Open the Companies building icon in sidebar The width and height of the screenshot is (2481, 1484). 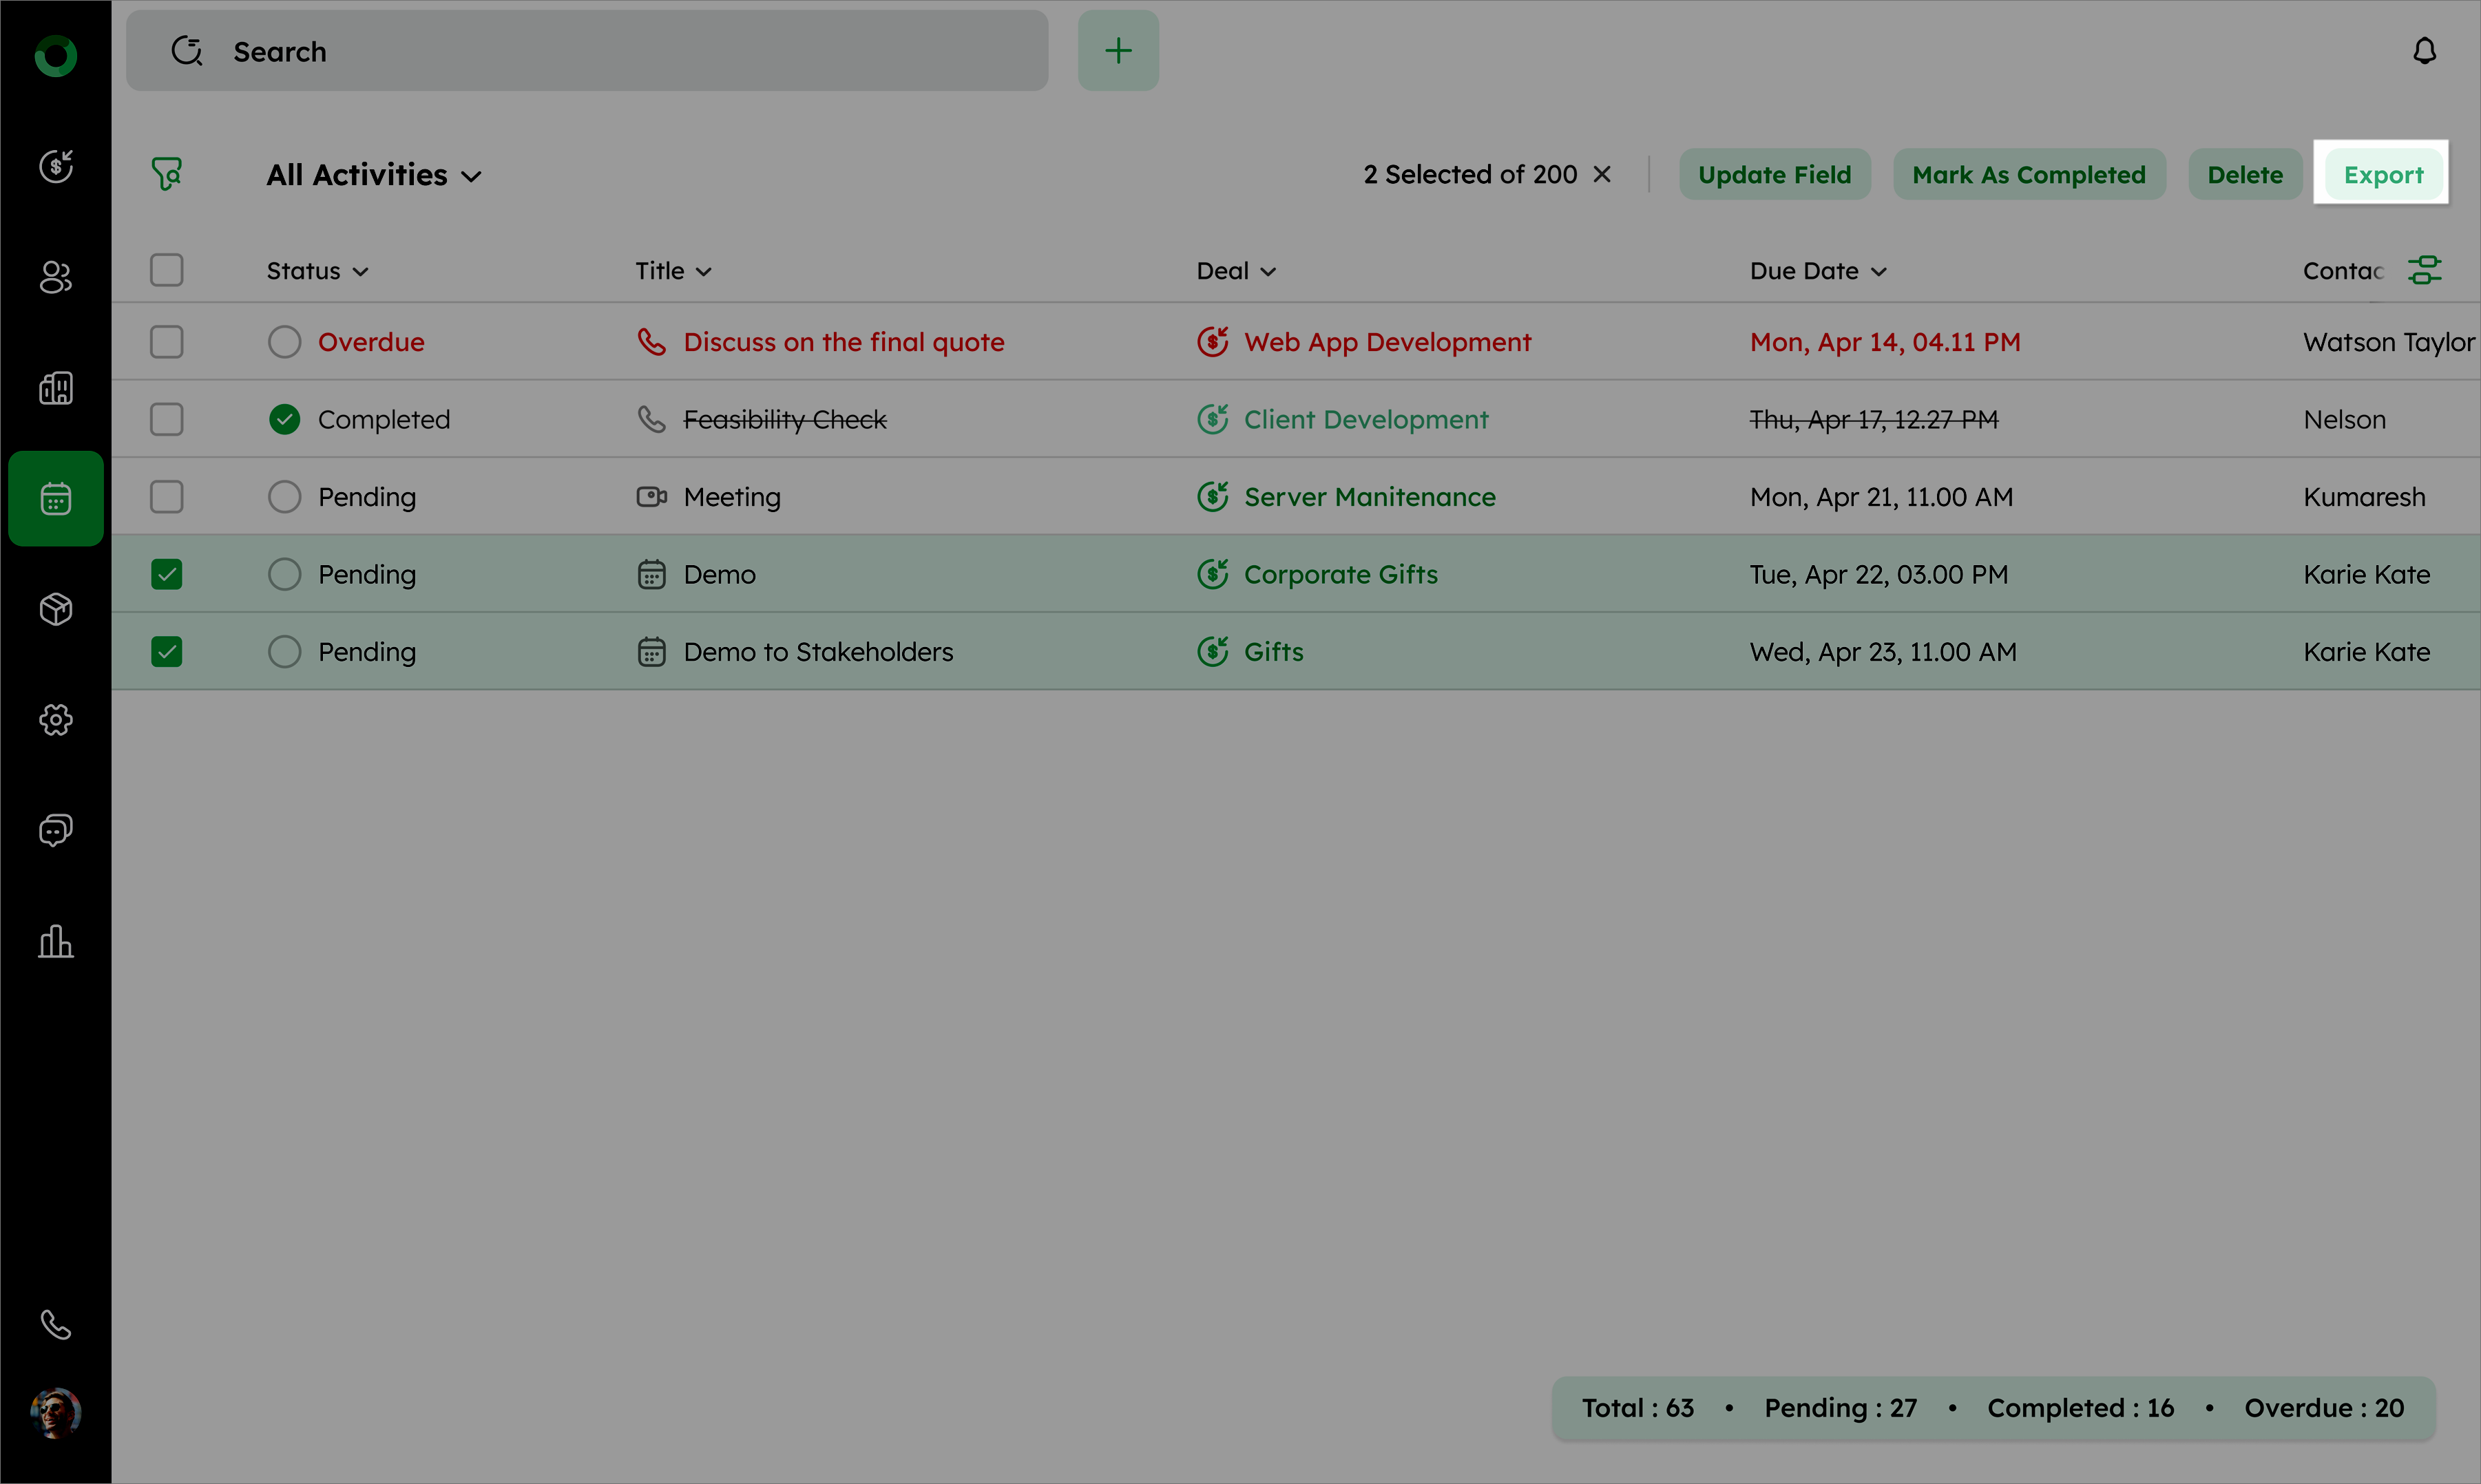click(56, 388)
